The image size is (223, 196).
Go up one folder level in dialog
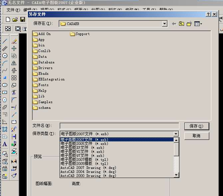click(x=181, y=24)
